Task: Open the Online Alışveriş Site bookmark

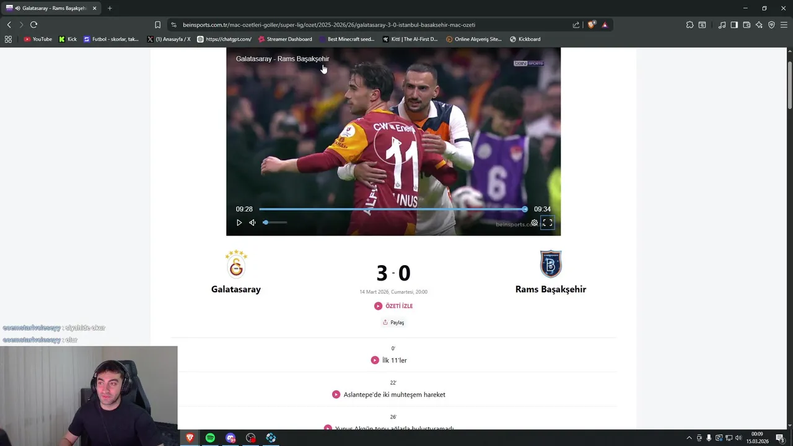Action: [x=474, y=39]
